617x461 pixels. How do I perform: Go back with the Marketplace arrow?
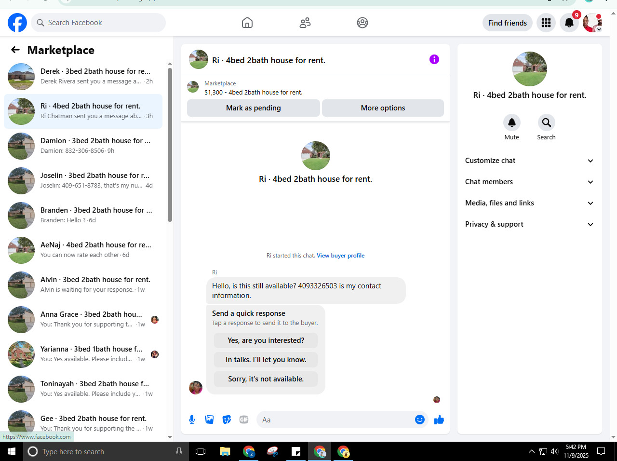pyautogui.click(x=15, y=50)
